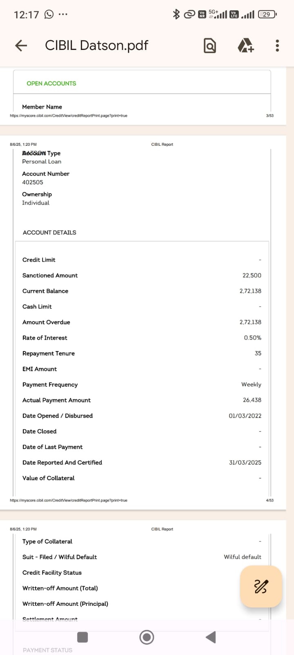Tap the Bluetooth status icon
The width and height of the screenshot is (294, 655).
(176, 14)
